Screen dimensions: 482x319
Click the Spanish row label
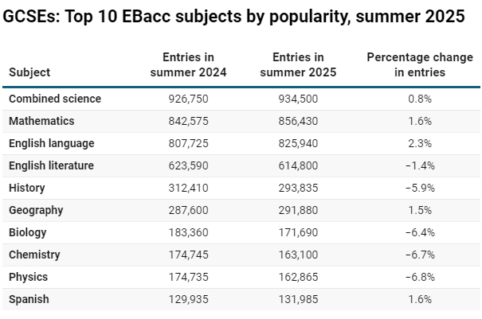tap(29, 299)
